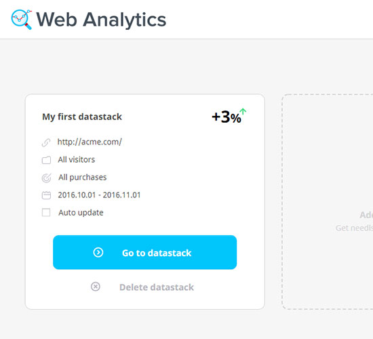Open the All visitors segment selector
This screenshot has width=373, height=339.
pyautogui.click(x=77, y=159)
